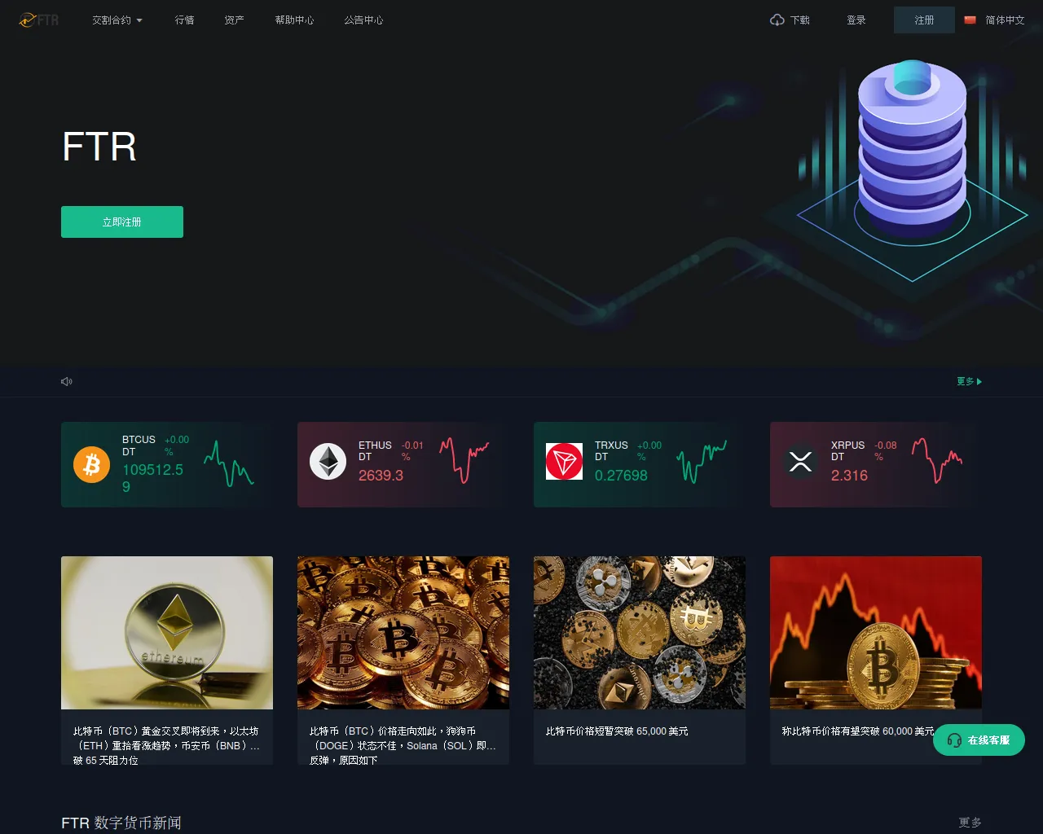Click the speaker announcement icon
Viewport: 1043px width, 834px height.
click(x=67, y=381)
